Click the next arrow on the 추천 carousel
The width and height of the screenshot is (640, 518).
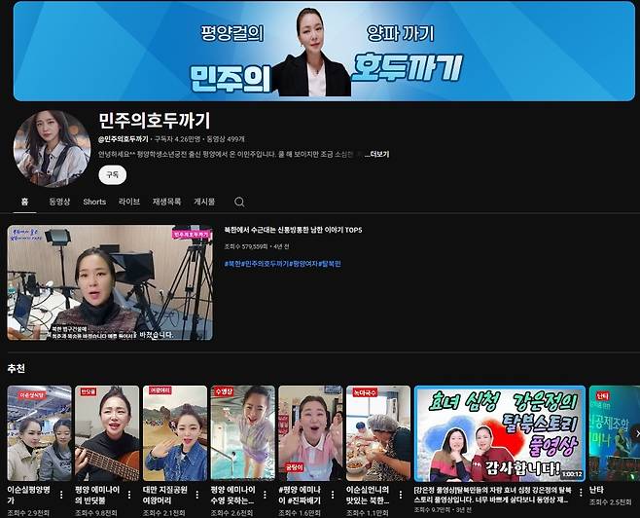point(635,433)
